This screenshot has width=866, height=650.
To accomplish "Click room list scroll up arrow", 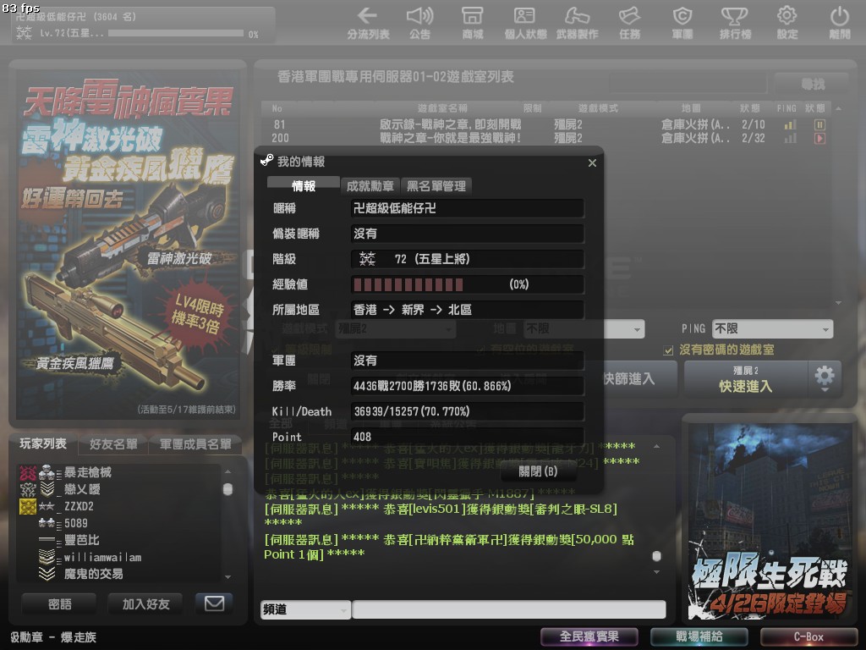I will tap(838, 109).
